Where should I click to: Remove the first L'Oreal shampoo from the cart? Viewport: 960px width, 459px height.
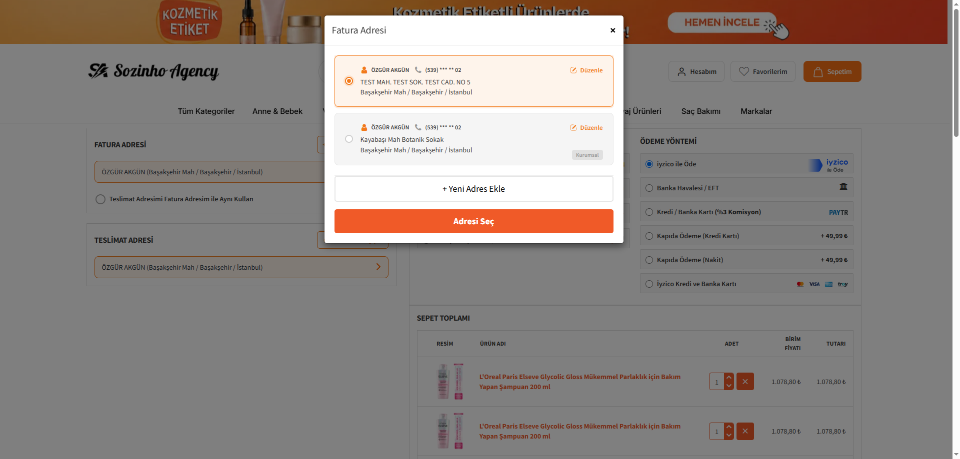point(745,382)
